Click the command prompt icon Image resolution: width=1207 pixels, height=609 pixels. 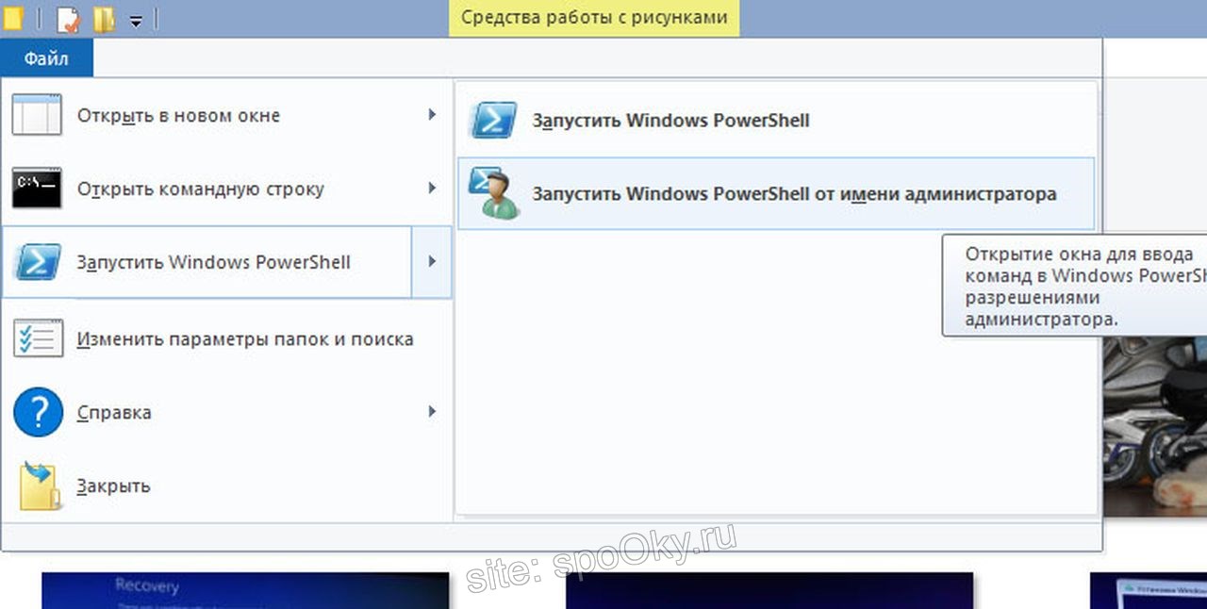pyautogui.click(x=38, y=189)
